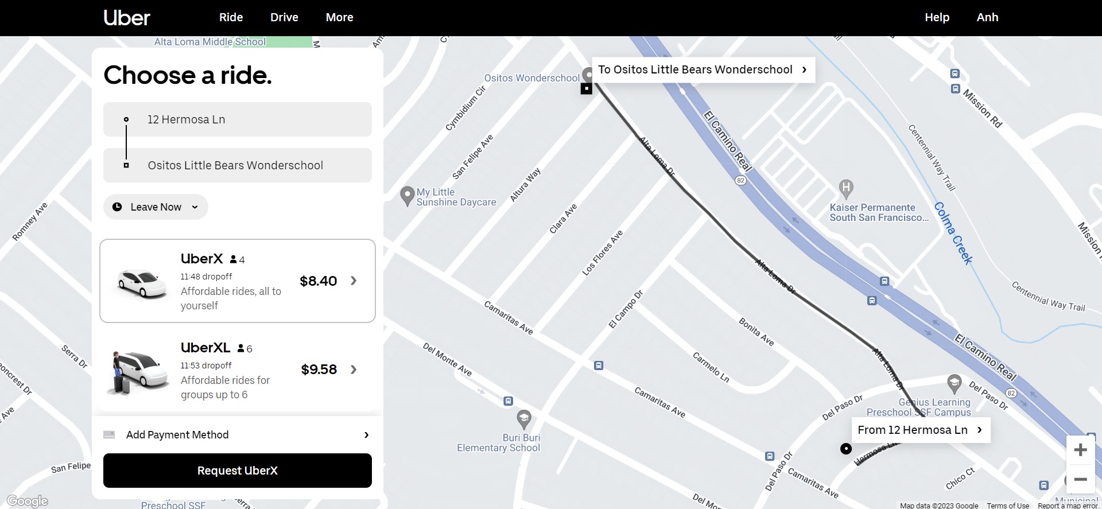Click From 12 Hermosa Ln label
The width and height of the screenshot is (1102, 509).
[921, 430]
